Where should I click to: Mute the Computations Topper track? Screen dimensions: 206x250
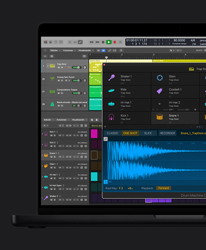[x=59, y=93]
